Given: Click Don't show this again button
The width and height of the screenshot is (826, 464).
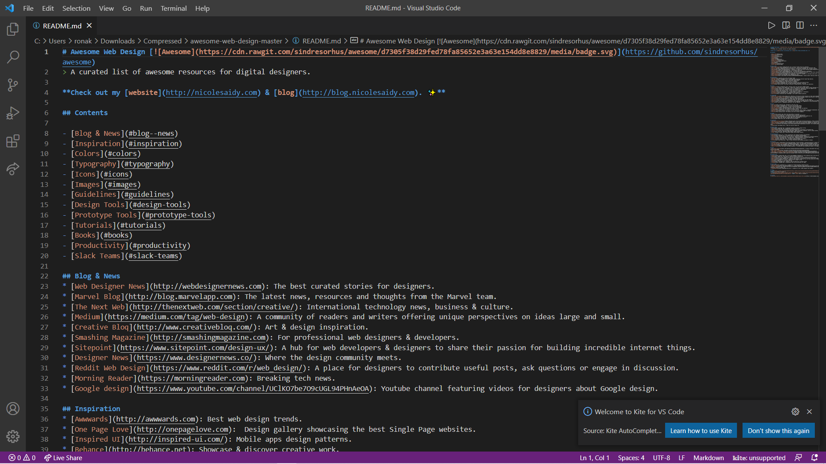Looking at the screenshot, I should 778,430.
